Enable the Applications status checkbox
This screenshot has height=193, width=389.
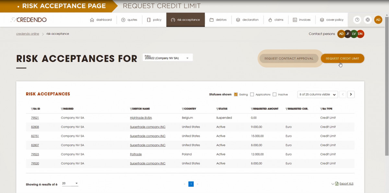click(x=252, y=94)
